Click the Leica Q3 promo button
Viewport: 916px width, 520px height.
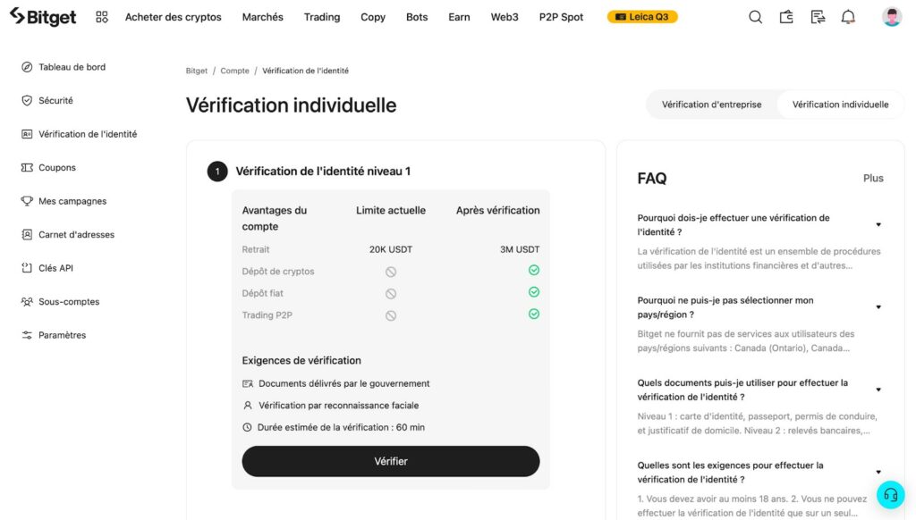[641, 16]
